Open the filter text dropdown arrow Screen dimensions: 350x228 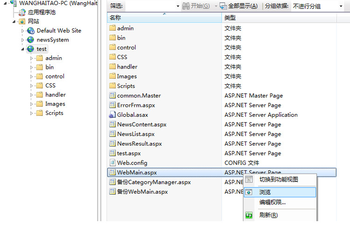[x=178, y=7]
